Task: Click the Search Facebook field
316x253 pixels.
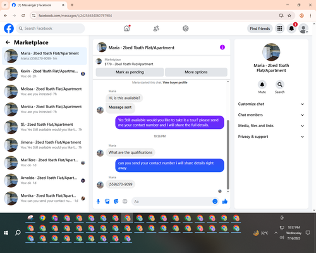Action: [51, 28]
